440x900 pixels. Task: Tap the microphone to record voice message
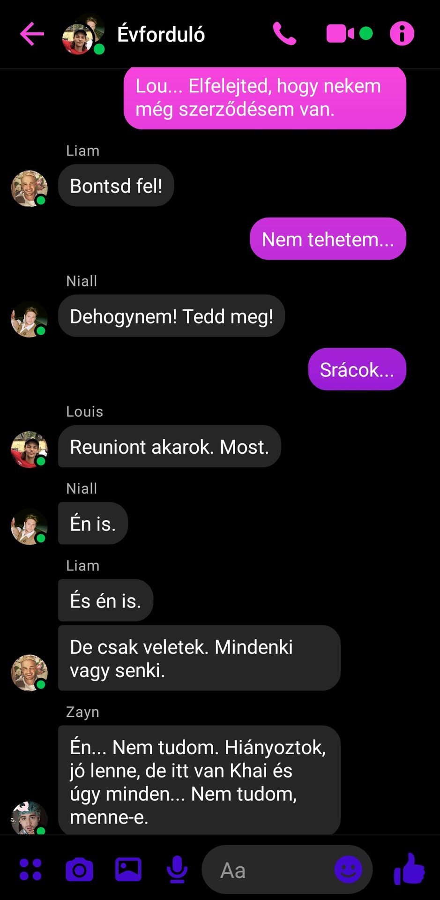pos(177,870)
